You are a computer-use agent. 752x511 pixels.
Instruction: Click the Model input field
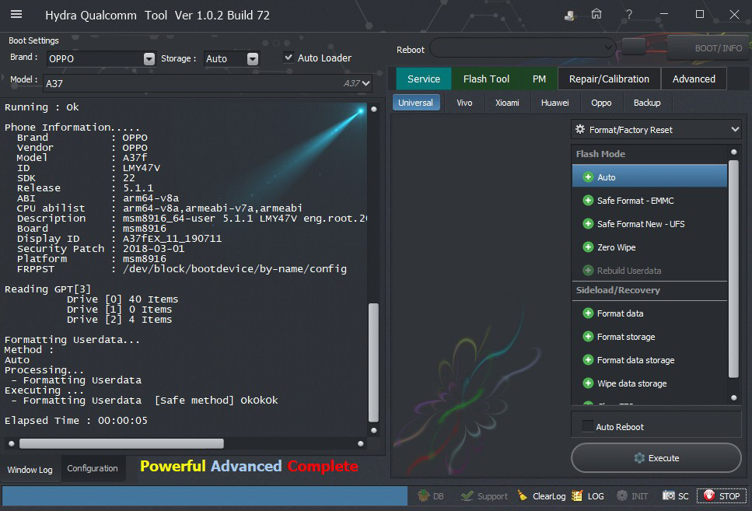click(x=207, y=83)
